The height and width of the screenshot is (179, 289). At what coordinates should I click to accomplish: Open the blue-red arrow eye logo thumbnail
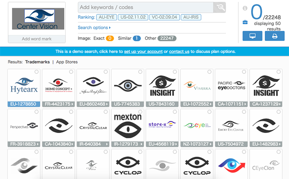232,165
